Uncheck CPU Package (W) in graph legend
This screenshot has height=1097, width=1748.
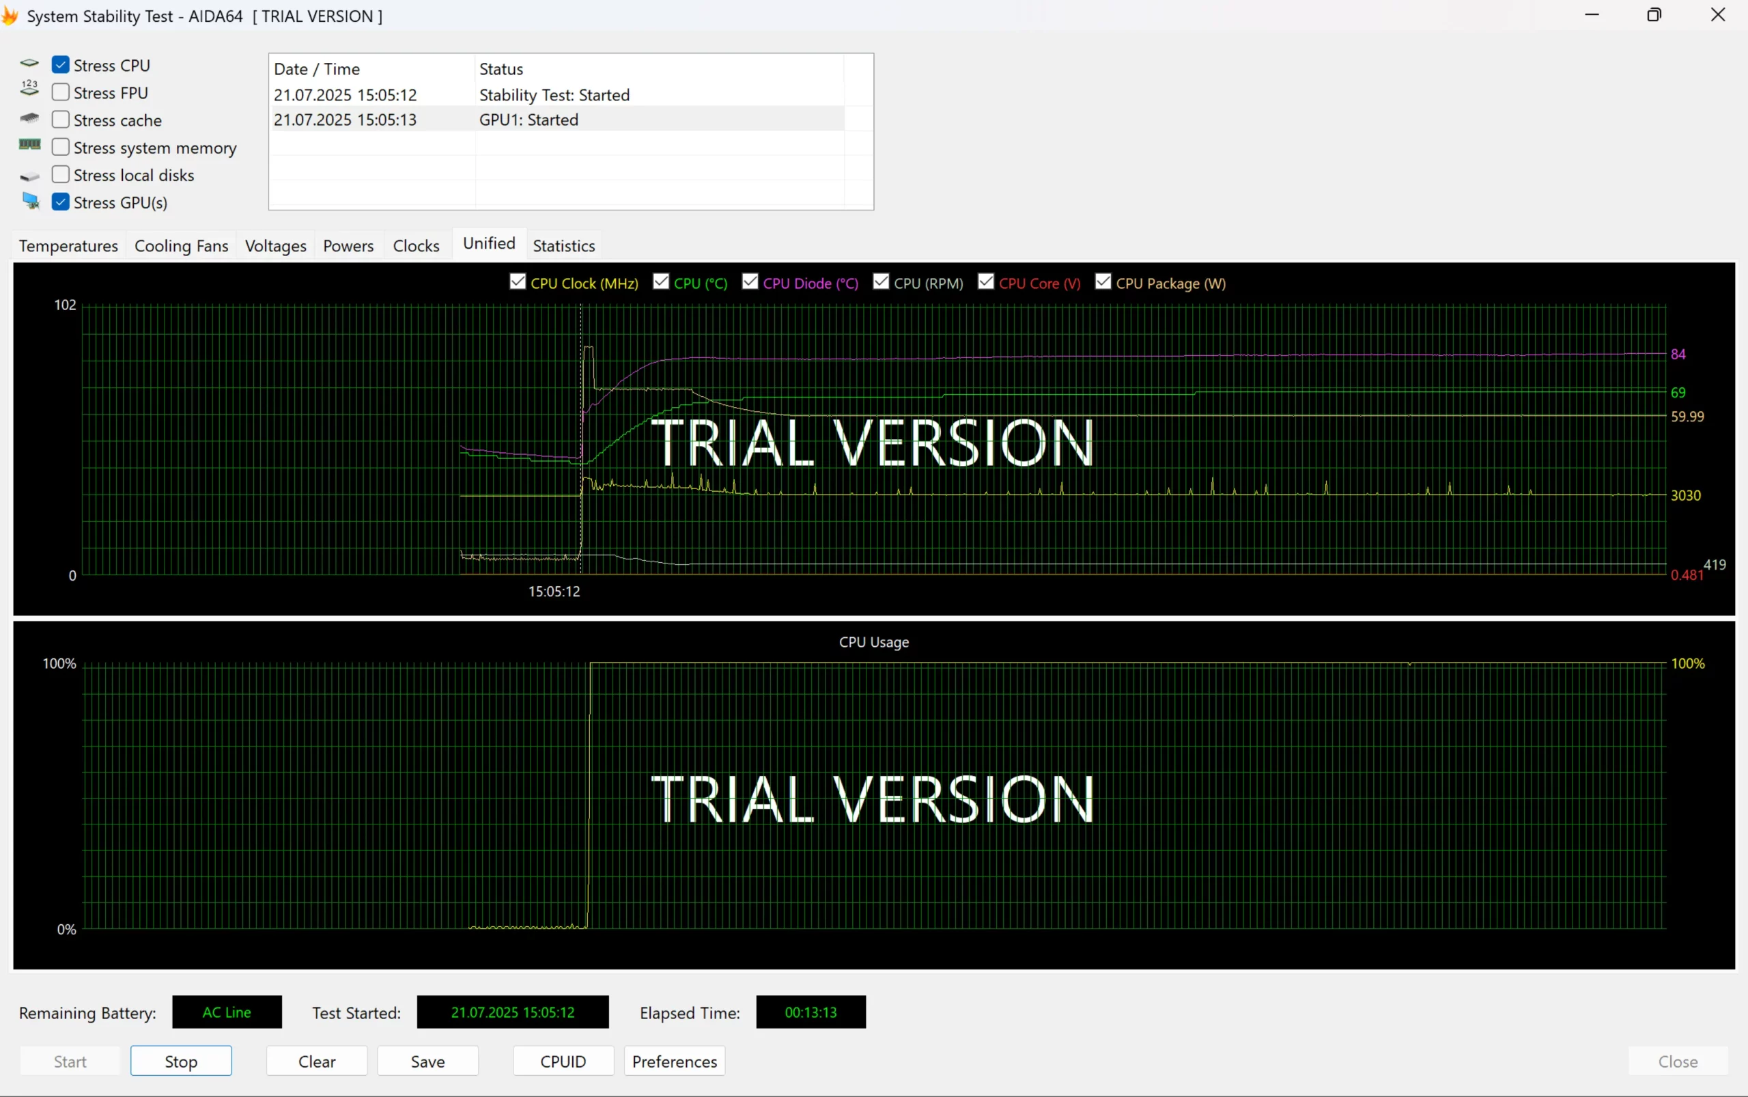click(x=1103, y=282)
